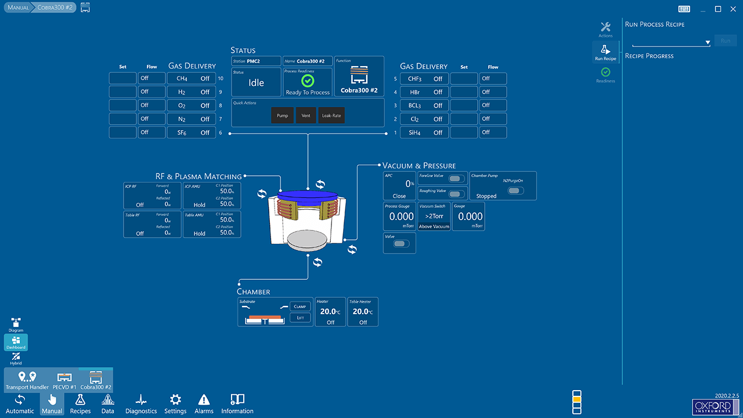Toggle the Foreline Valve switch

pyautogui.click(x=457, y=179)
